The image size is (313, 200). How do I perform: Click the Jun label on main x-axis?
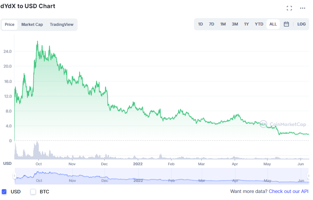(300, 164)
